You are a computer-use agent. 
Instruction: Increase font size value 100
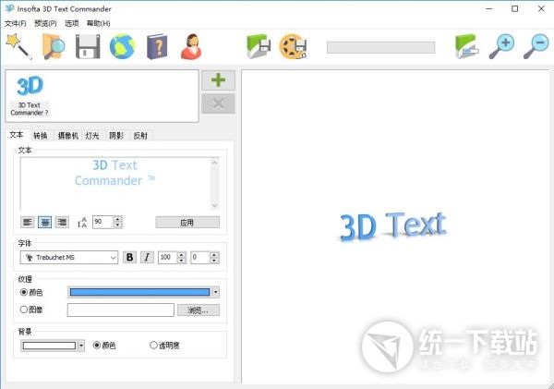182,254
